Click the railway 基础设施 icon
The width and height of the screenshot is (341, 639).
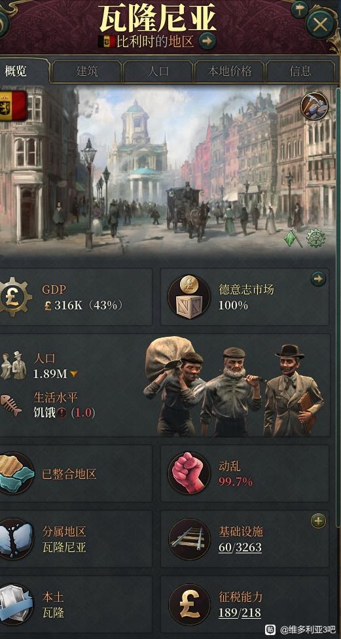pyautogui.click(x=189, y=539)
